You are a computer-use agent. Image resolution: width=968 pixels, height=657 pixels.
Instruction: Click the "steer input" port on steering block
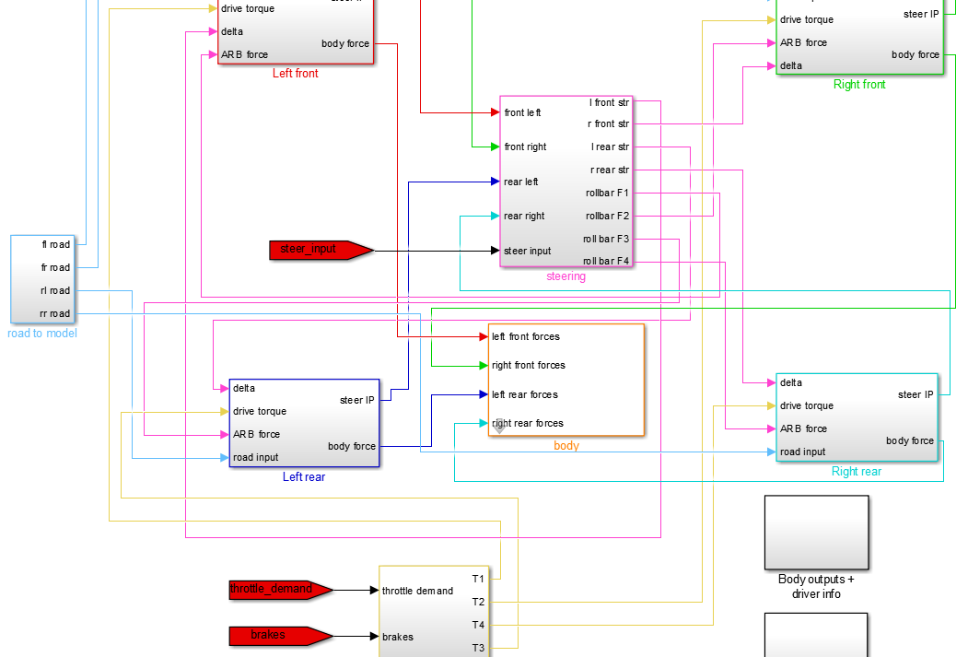click(527, 251)
